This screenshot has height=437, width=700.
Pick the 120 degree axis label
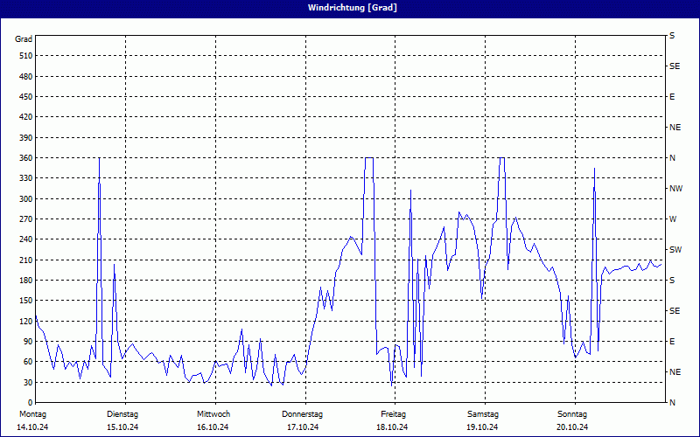pos(26,321)
